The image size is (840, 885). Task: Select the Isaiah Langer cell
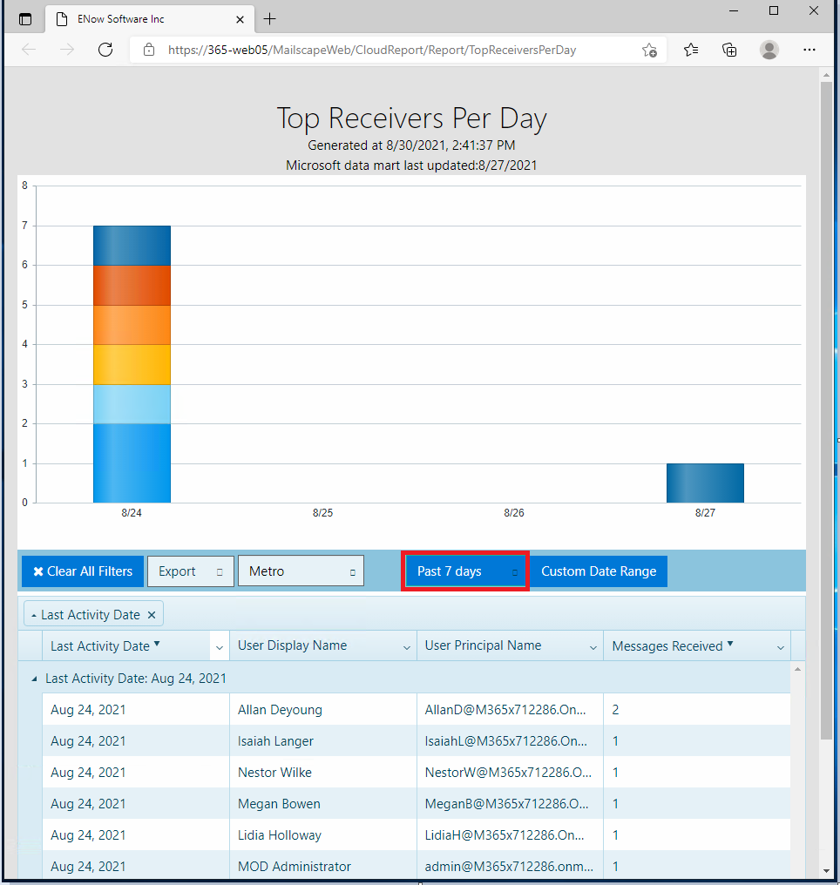(323, 740)
